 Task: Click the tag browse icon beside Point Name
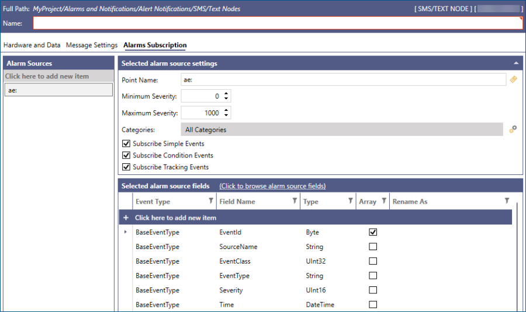(513, 80)
